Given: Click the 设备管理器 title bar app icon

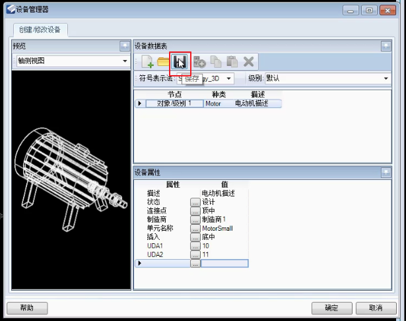Looking at the screenshot, I should point(11,10).
